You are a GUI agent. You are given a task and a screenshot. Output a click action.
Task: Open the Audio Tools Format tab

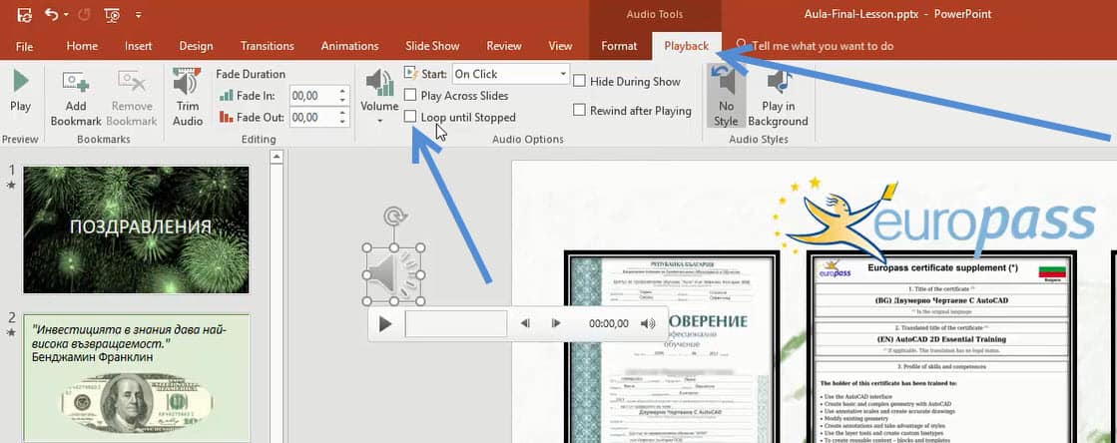pyautogui.click(x=619, y=46)
